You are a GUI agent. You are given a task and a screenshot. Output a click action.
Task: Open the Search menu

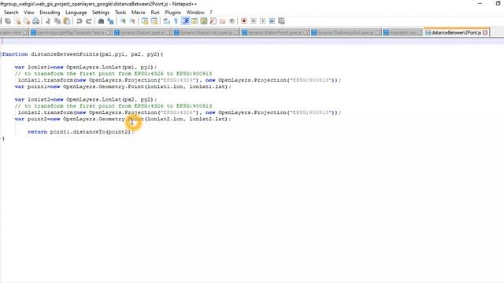click(x=11, y=13)
